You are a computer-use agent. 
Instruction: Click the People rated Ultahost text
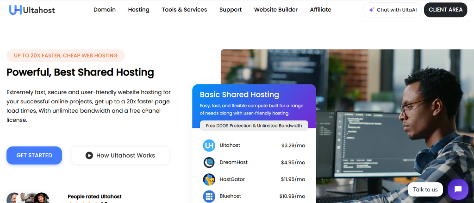(x=94, y=197)
